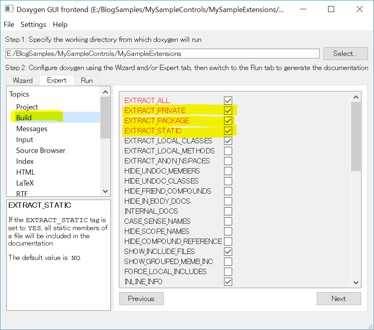374x330 pixels.
Task: Click the Topics list scrollbar thumb
Action: coord(105,118)
